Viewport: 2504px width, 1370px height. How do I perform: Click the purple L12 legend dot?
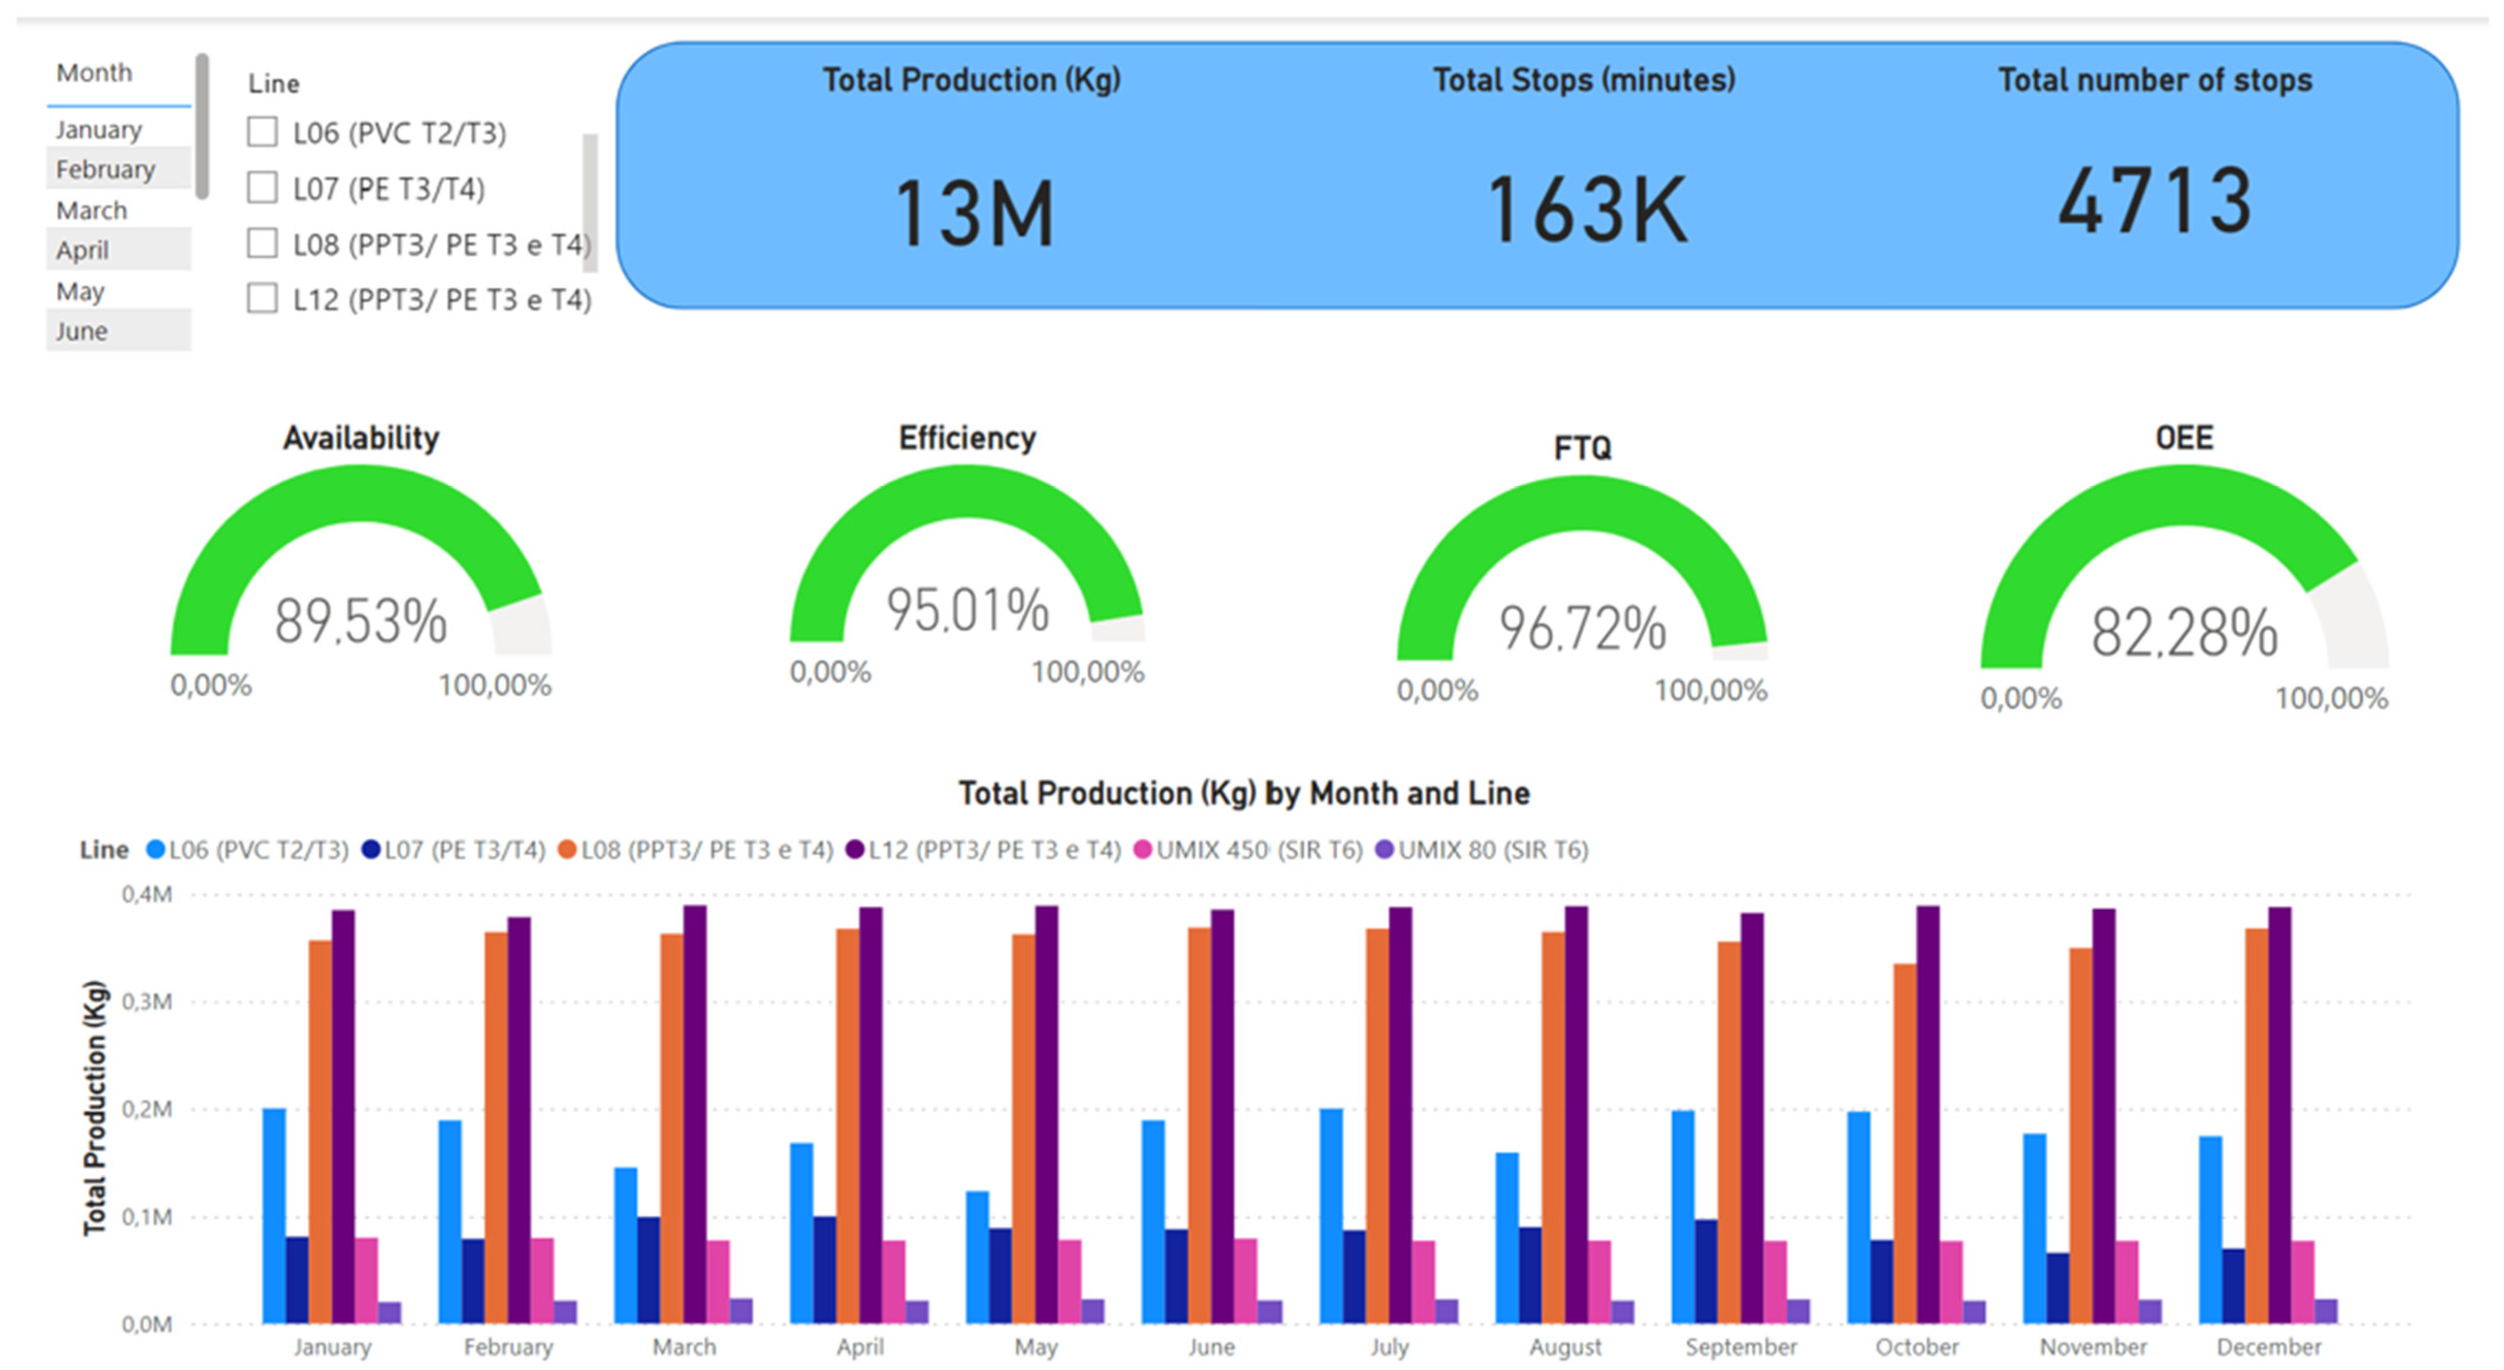tap(854, 850)
